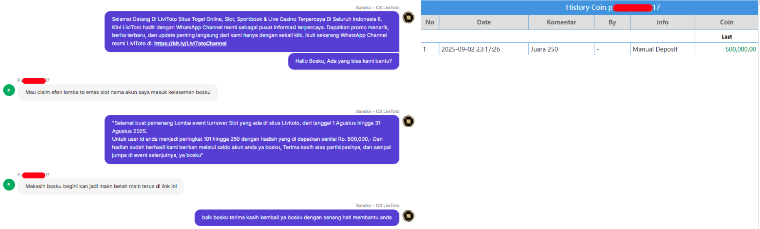This screenshot has height=229, width=760.
Task: Click the 'Komentar' column header
Action: click(561, 22)
